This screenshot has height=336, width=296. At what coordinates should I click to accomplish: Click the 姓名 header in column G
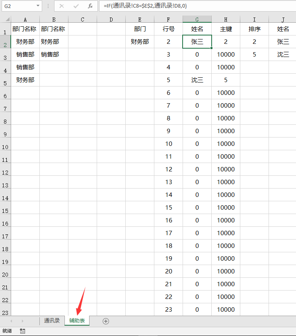(197, 29)
